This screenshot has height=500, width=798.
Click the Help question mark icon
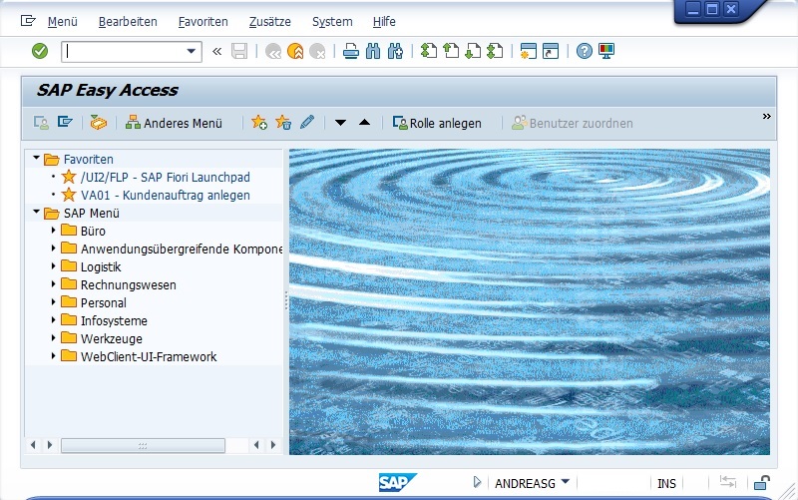(x=585, y=51)
